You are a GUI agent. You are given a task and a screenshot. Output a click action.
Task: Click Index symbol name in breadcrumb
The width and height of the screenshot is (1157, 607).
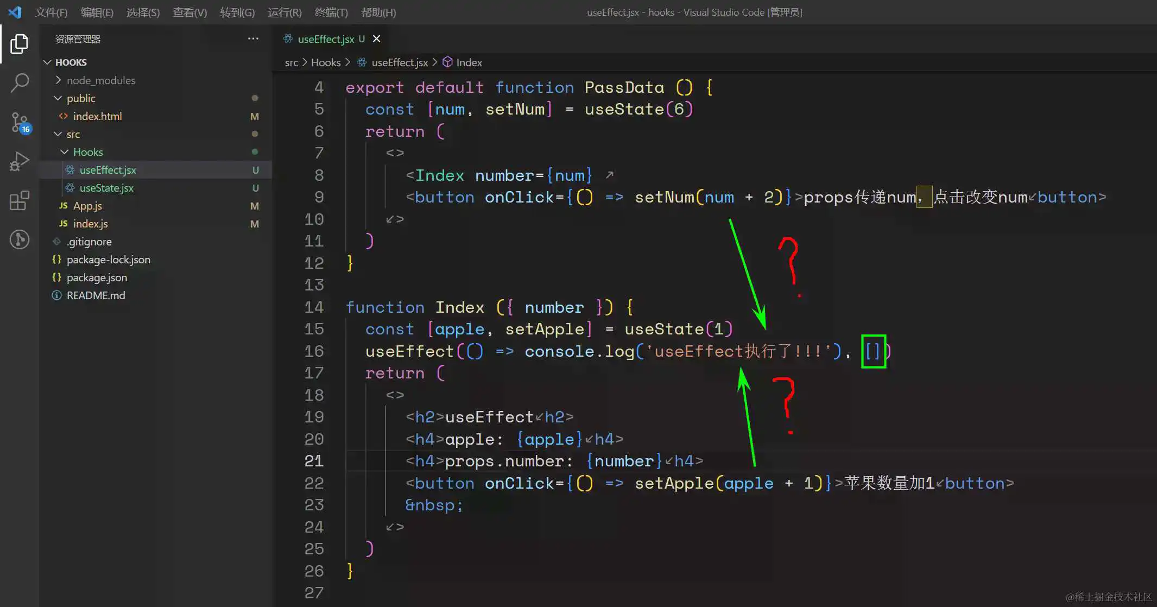click(469, 62)
